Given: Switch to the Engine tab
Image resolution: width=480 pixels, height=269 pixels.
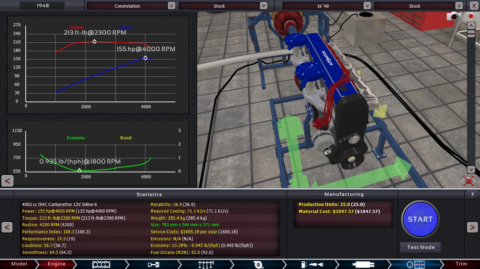Looking at the screenshot, I should pyautogui.click(x=57, y=264).
